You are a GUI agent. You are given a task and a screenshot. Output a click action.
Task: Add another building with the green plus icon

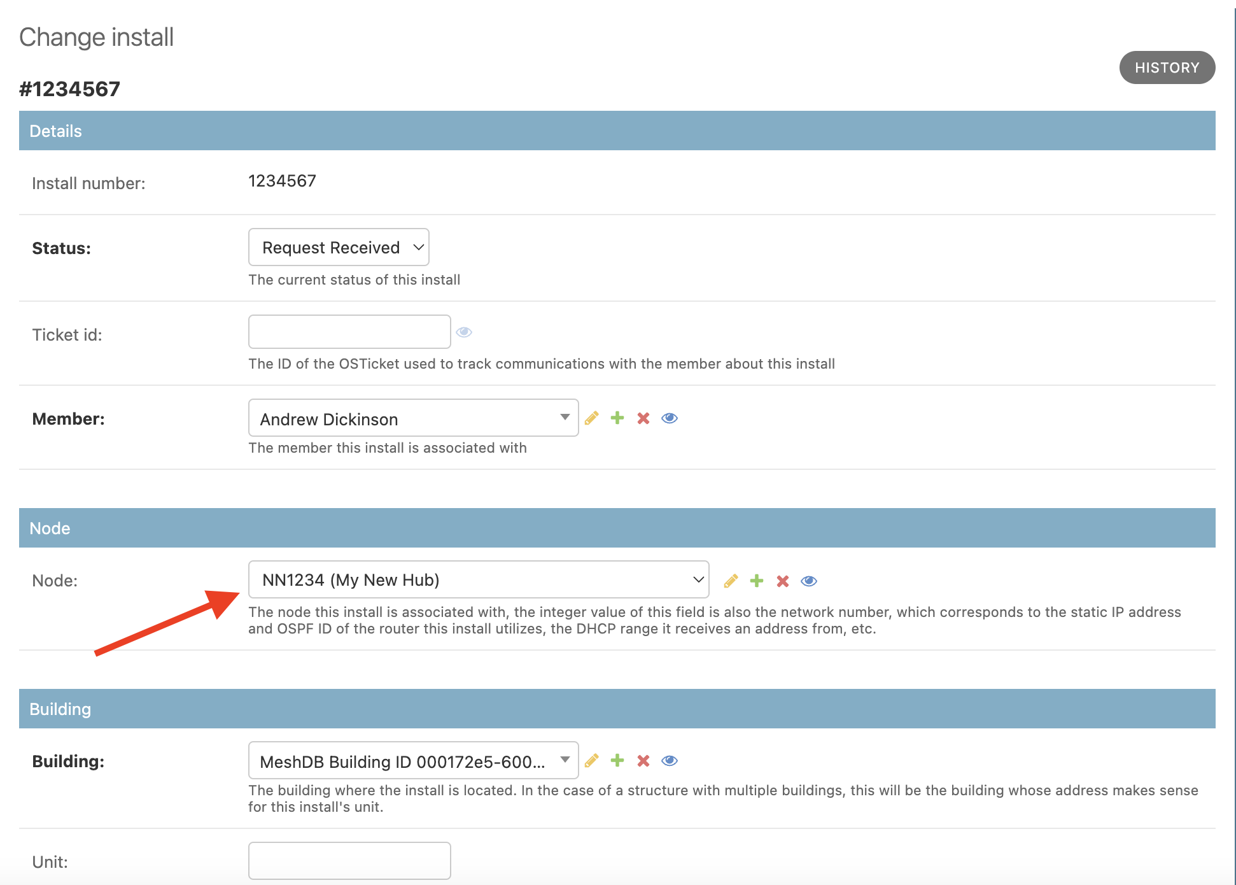pyautogui.click(x=617, y=761)
